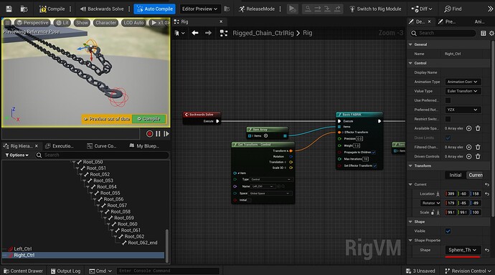The width and height of the screenshot is (495, 275).
Task: Open Animation Type dropdown
Action: click(x=463, y=82)
